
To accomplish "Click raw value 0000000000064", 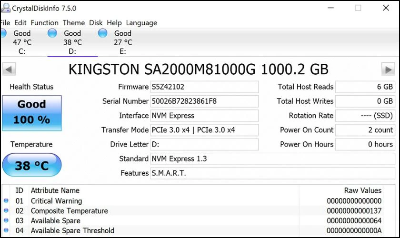I will (x=354, y=221).
